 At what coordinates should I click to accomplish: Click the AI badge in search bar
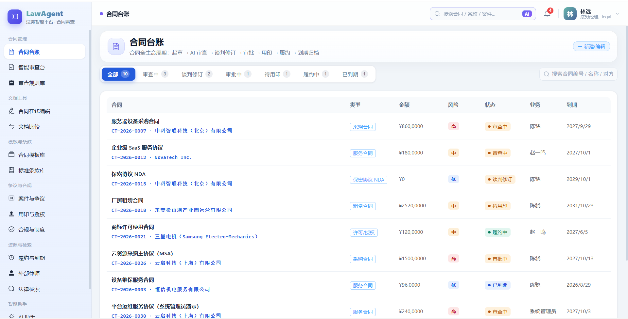(527, 14)
